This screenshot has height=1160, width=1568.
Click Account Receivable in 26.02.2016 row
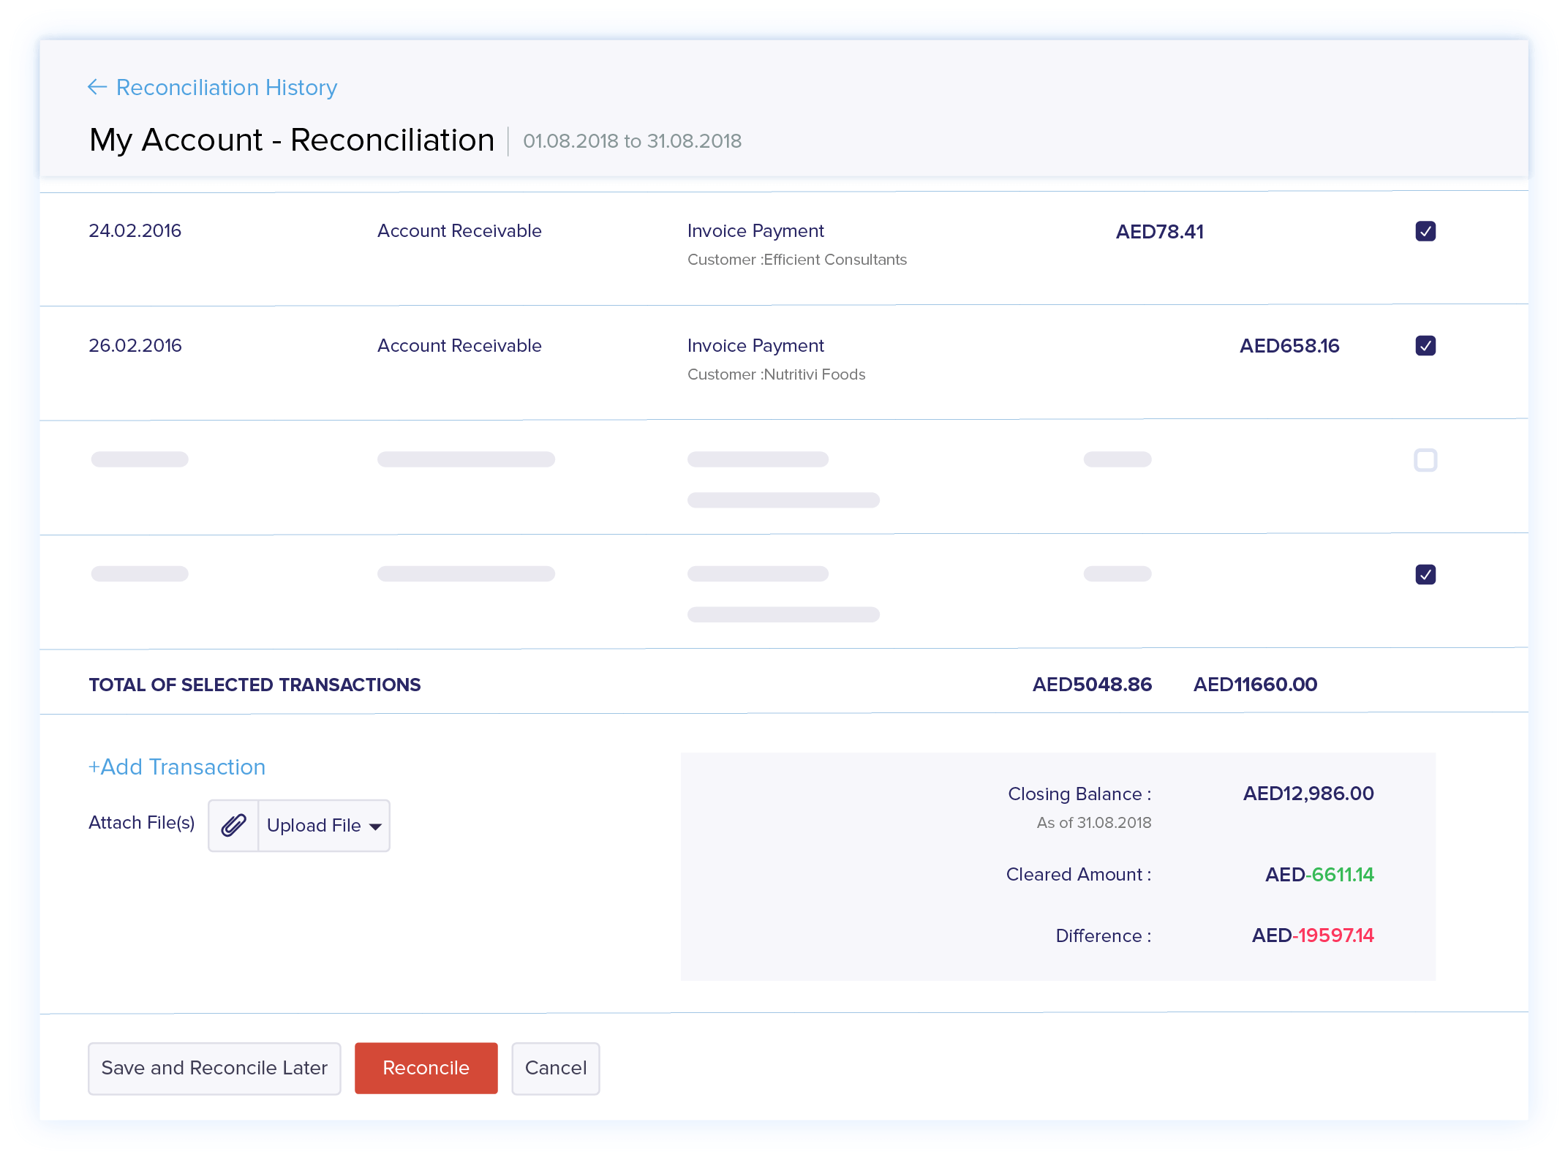(459, 345)
